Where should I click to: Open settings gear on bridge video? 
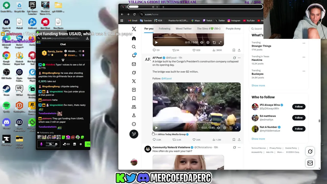pos(225,128)
